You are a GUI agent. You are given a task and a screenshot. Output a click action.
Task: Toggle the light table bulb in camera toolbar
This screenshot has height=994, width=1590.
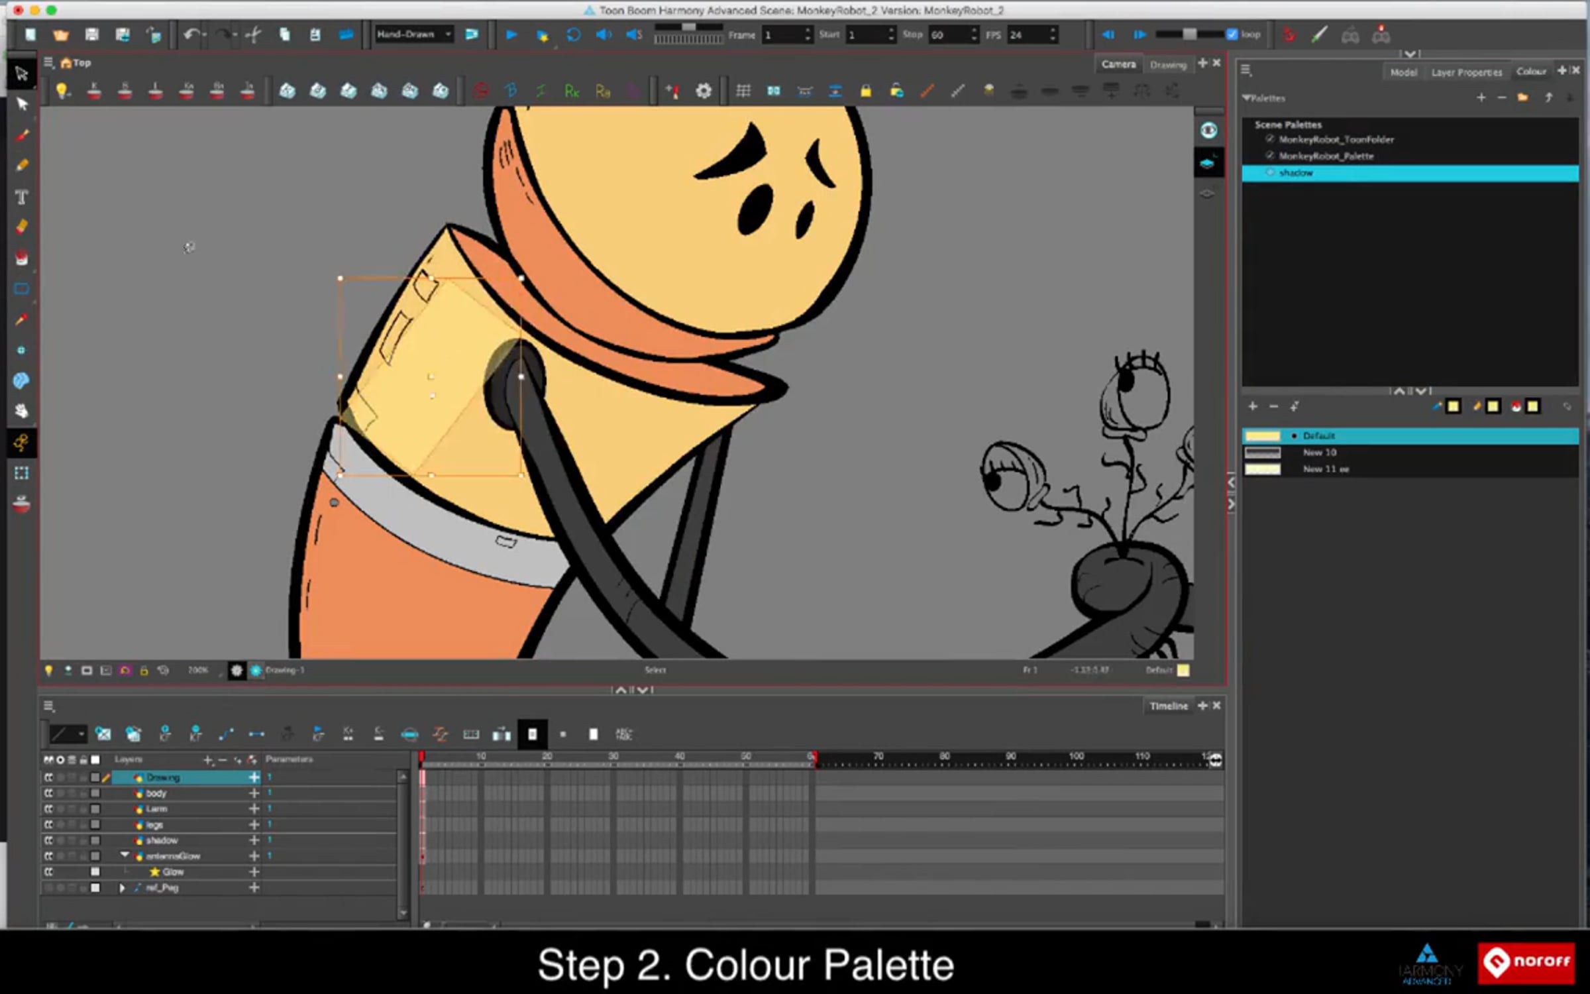[62, 91]
